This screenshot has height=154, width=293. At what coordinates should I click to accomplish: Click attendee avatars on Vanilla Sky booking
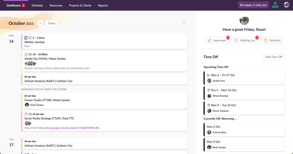pos(30,63)
